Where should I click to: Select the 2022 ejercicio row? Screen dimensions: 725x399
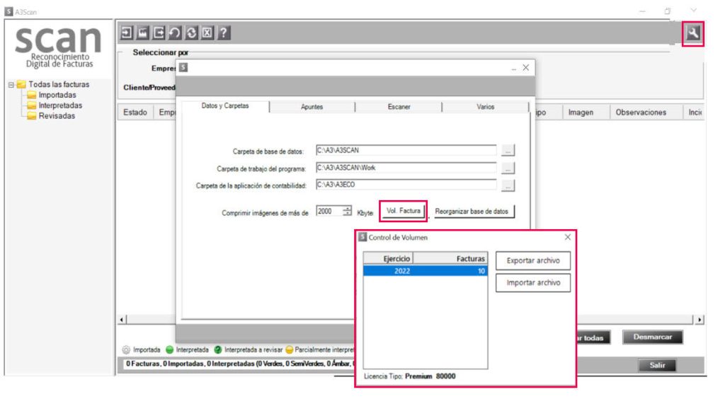click(x=425, y=271)
